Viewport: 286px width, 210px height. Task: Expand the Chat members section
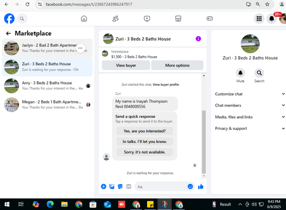point(250,105)
